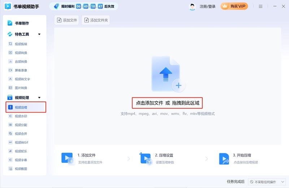Click step 1 添加文件 icon
The width and height of the screenshot is (289, 188).
[x=68, y=158]
